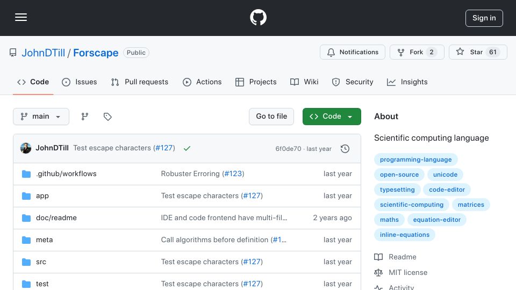Open the latest commit message Test escape characters

coord(112,148)
